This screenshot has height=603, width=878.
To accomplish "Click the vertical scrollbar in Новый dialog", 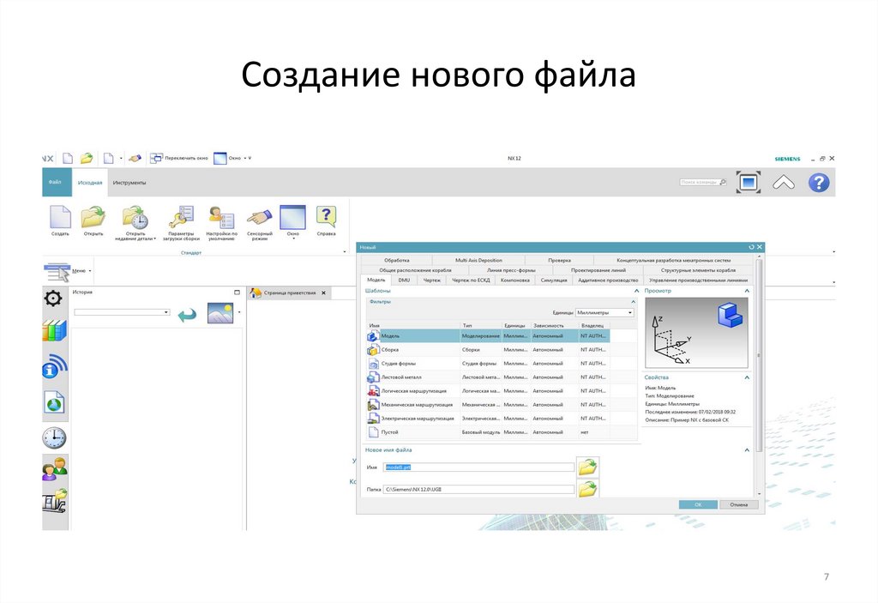I will point(759,355).
